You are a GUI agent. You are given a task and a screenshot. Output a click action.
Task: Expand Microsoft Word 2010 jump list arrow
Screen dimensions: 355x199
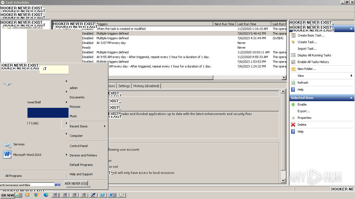tap(66, 155)
